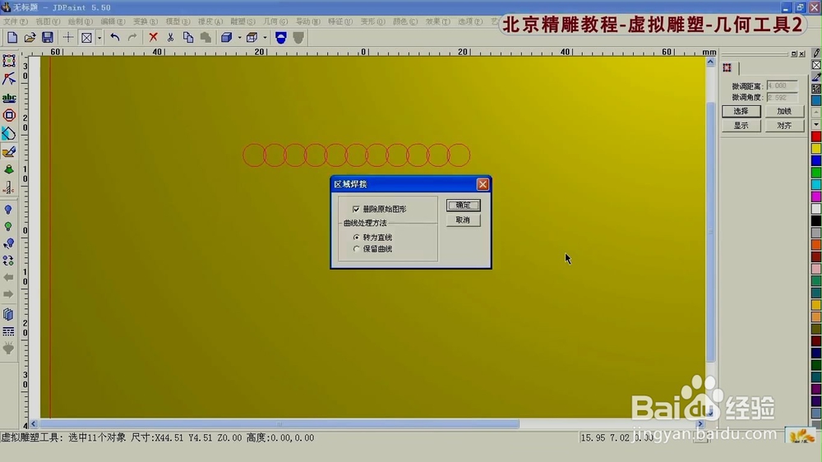Pick the magenta color swatch in the palette

[816, 196]
